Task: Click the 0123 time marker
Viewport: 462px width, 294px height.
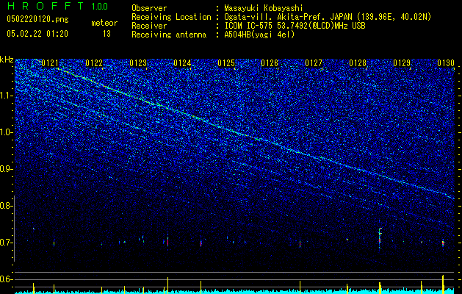Action: [138, 63]
